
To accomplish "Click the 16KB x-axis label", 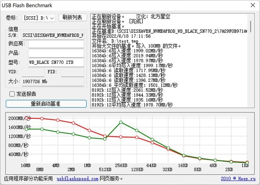I will pos(183,165).
